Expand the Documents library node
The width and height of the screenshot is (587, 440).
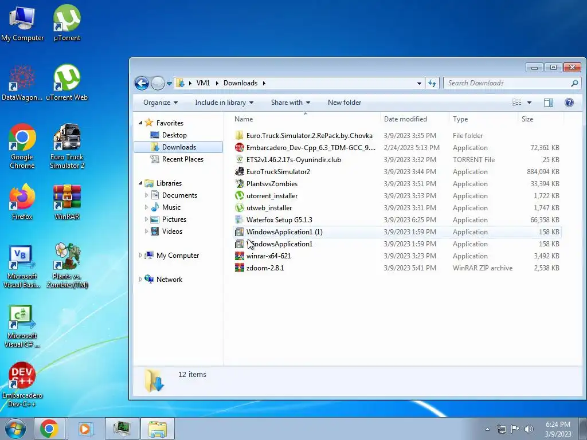point(146,195)
